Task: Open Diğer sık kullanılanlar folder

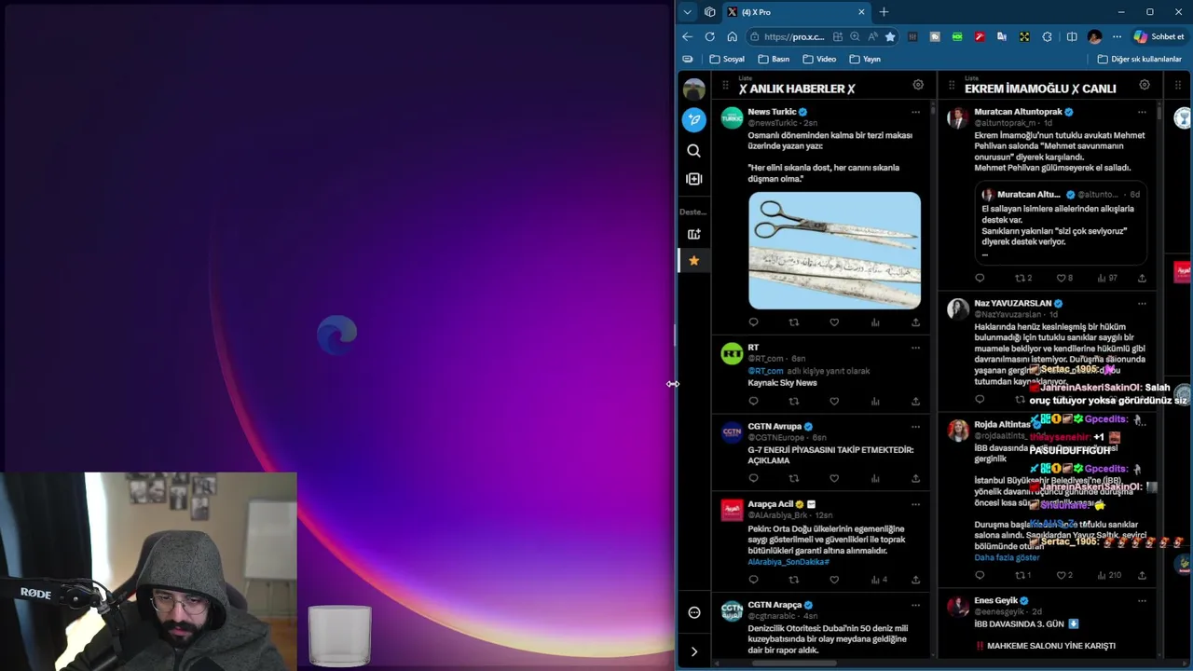Action: tap(1139, 59)
